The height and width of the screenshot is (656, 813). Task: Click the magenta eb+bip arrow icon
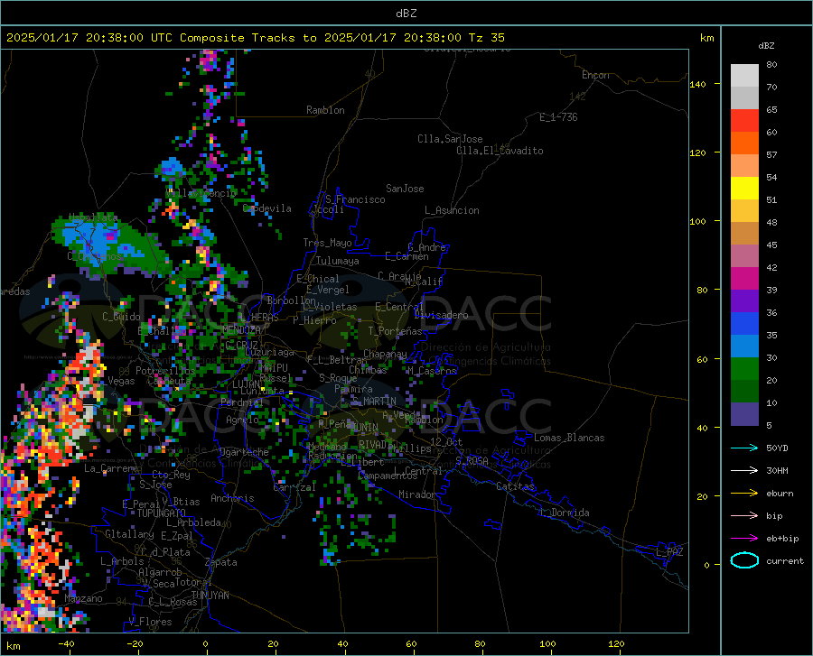pos(744,539)
